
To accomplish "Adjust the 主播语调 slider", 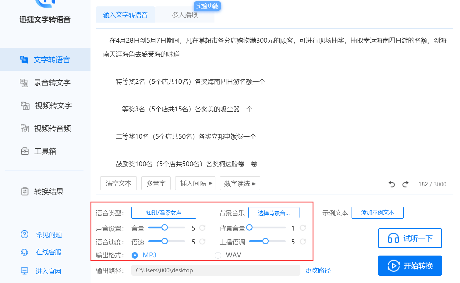I will pyautogui.click(x=267, y=241).
